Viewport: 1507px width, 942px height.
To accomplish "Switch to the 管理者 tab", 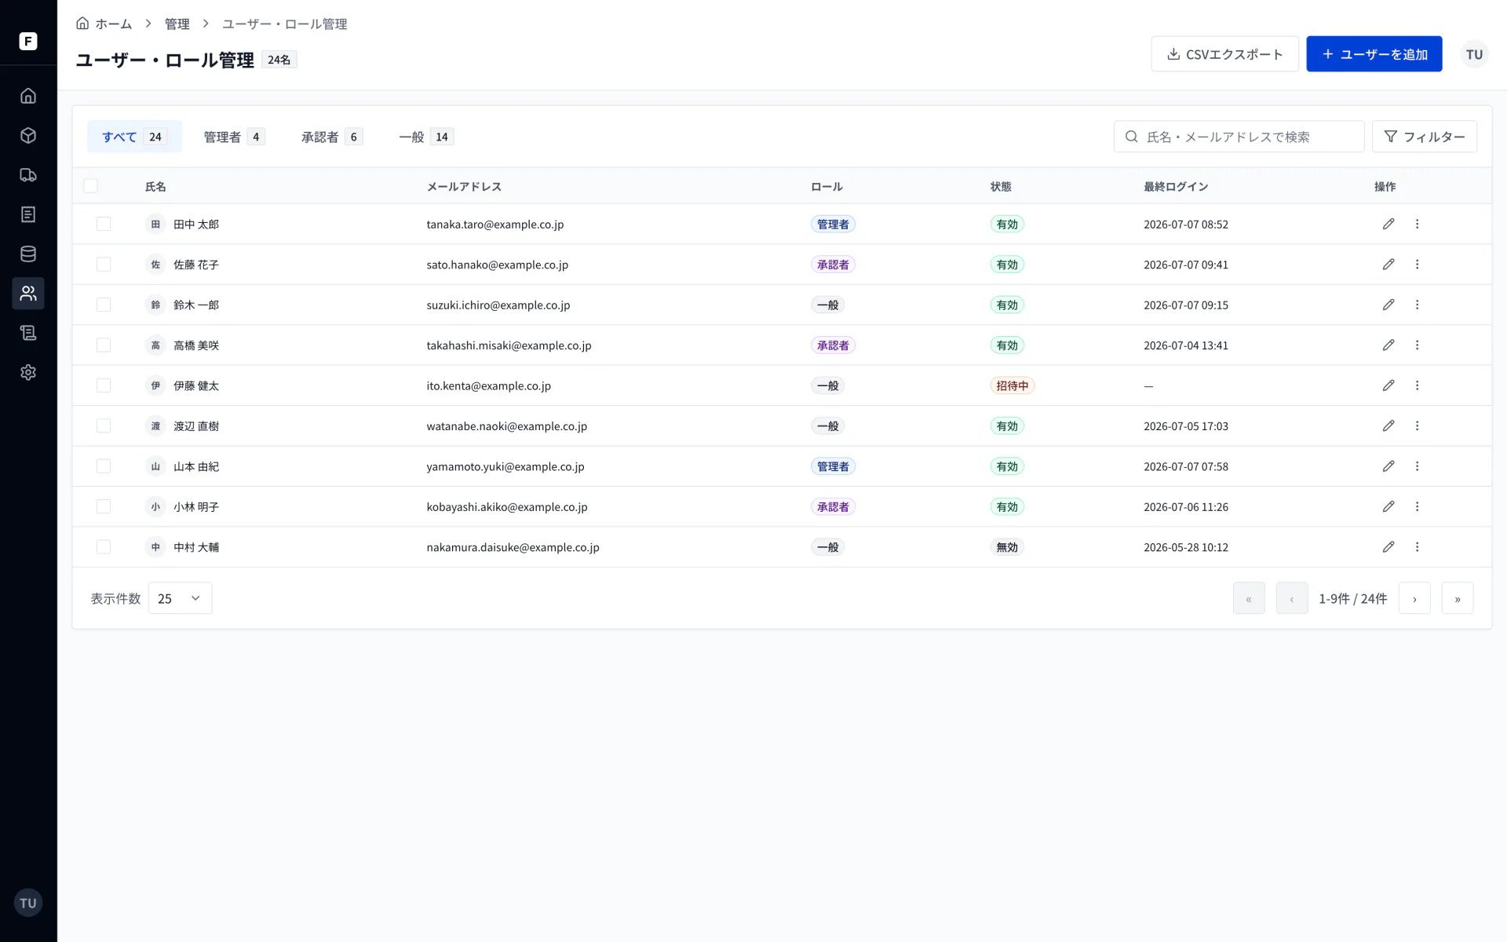I will point(233,137).
